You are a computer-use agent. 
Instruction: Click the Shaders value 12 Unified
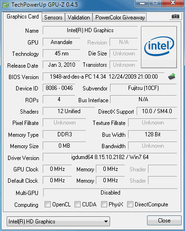[69, 111]
